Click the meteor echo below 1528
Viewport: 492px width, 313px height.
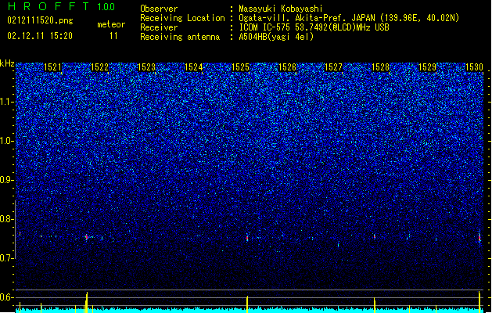point(375,236)
